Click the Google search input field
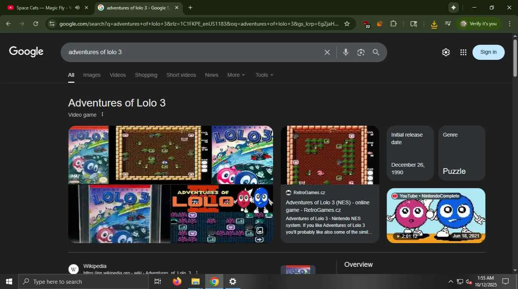518x289 pixels. pyautogui.click(x=194, y=52)
